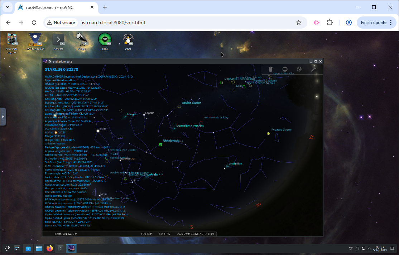Select the North America Nebula label
The height and width of the screenshot is (255, 399).
click(261, 83)
